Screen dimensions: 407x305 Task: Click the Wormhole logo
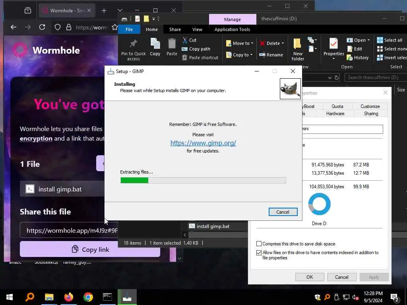point(46,50)
